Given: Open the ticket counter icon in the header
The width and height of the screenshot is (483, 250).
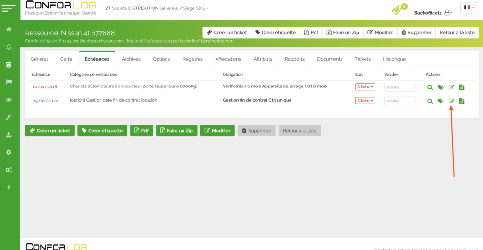Looking at the screenshot, I should 399,9.
